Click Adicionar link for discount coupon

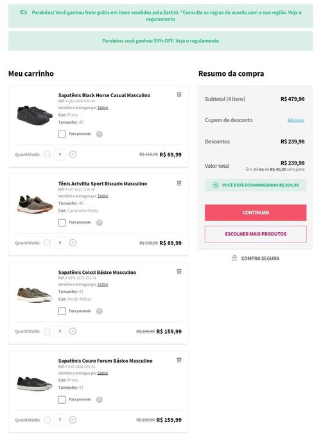pyautogui.click(x=296, y=120)
